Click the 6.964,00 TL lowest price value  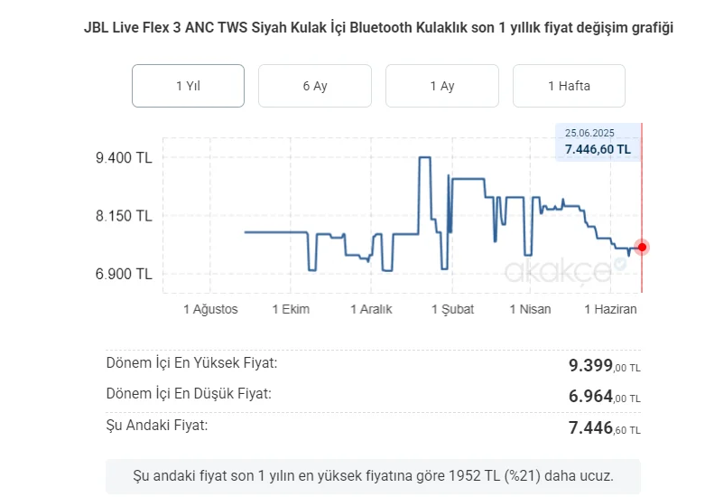point(604,397)
